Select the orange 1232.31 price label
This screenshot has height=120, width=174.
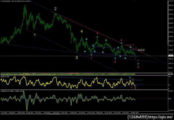point(130,45)
